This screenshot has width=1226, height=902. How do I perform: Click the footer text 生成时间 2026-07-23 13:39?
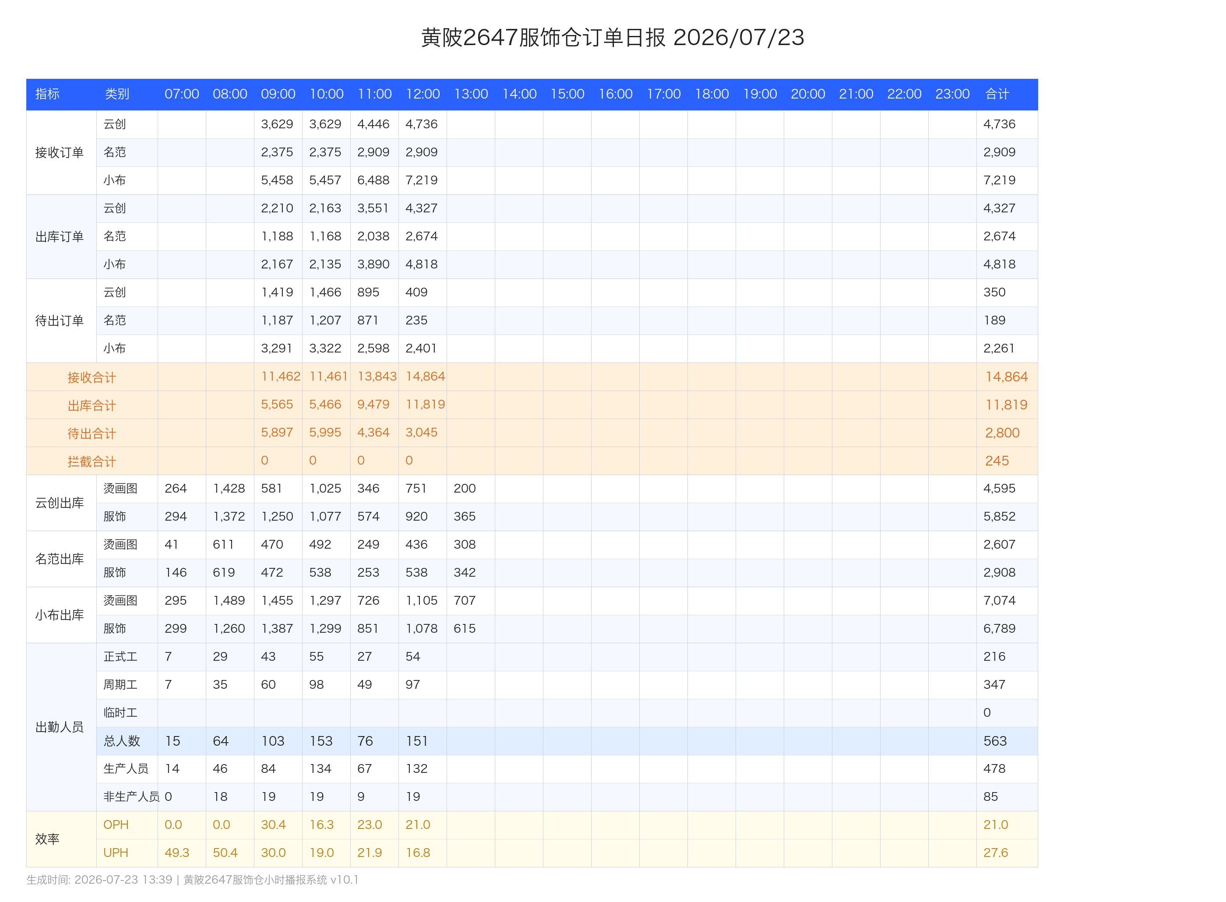tap(99, 880)
